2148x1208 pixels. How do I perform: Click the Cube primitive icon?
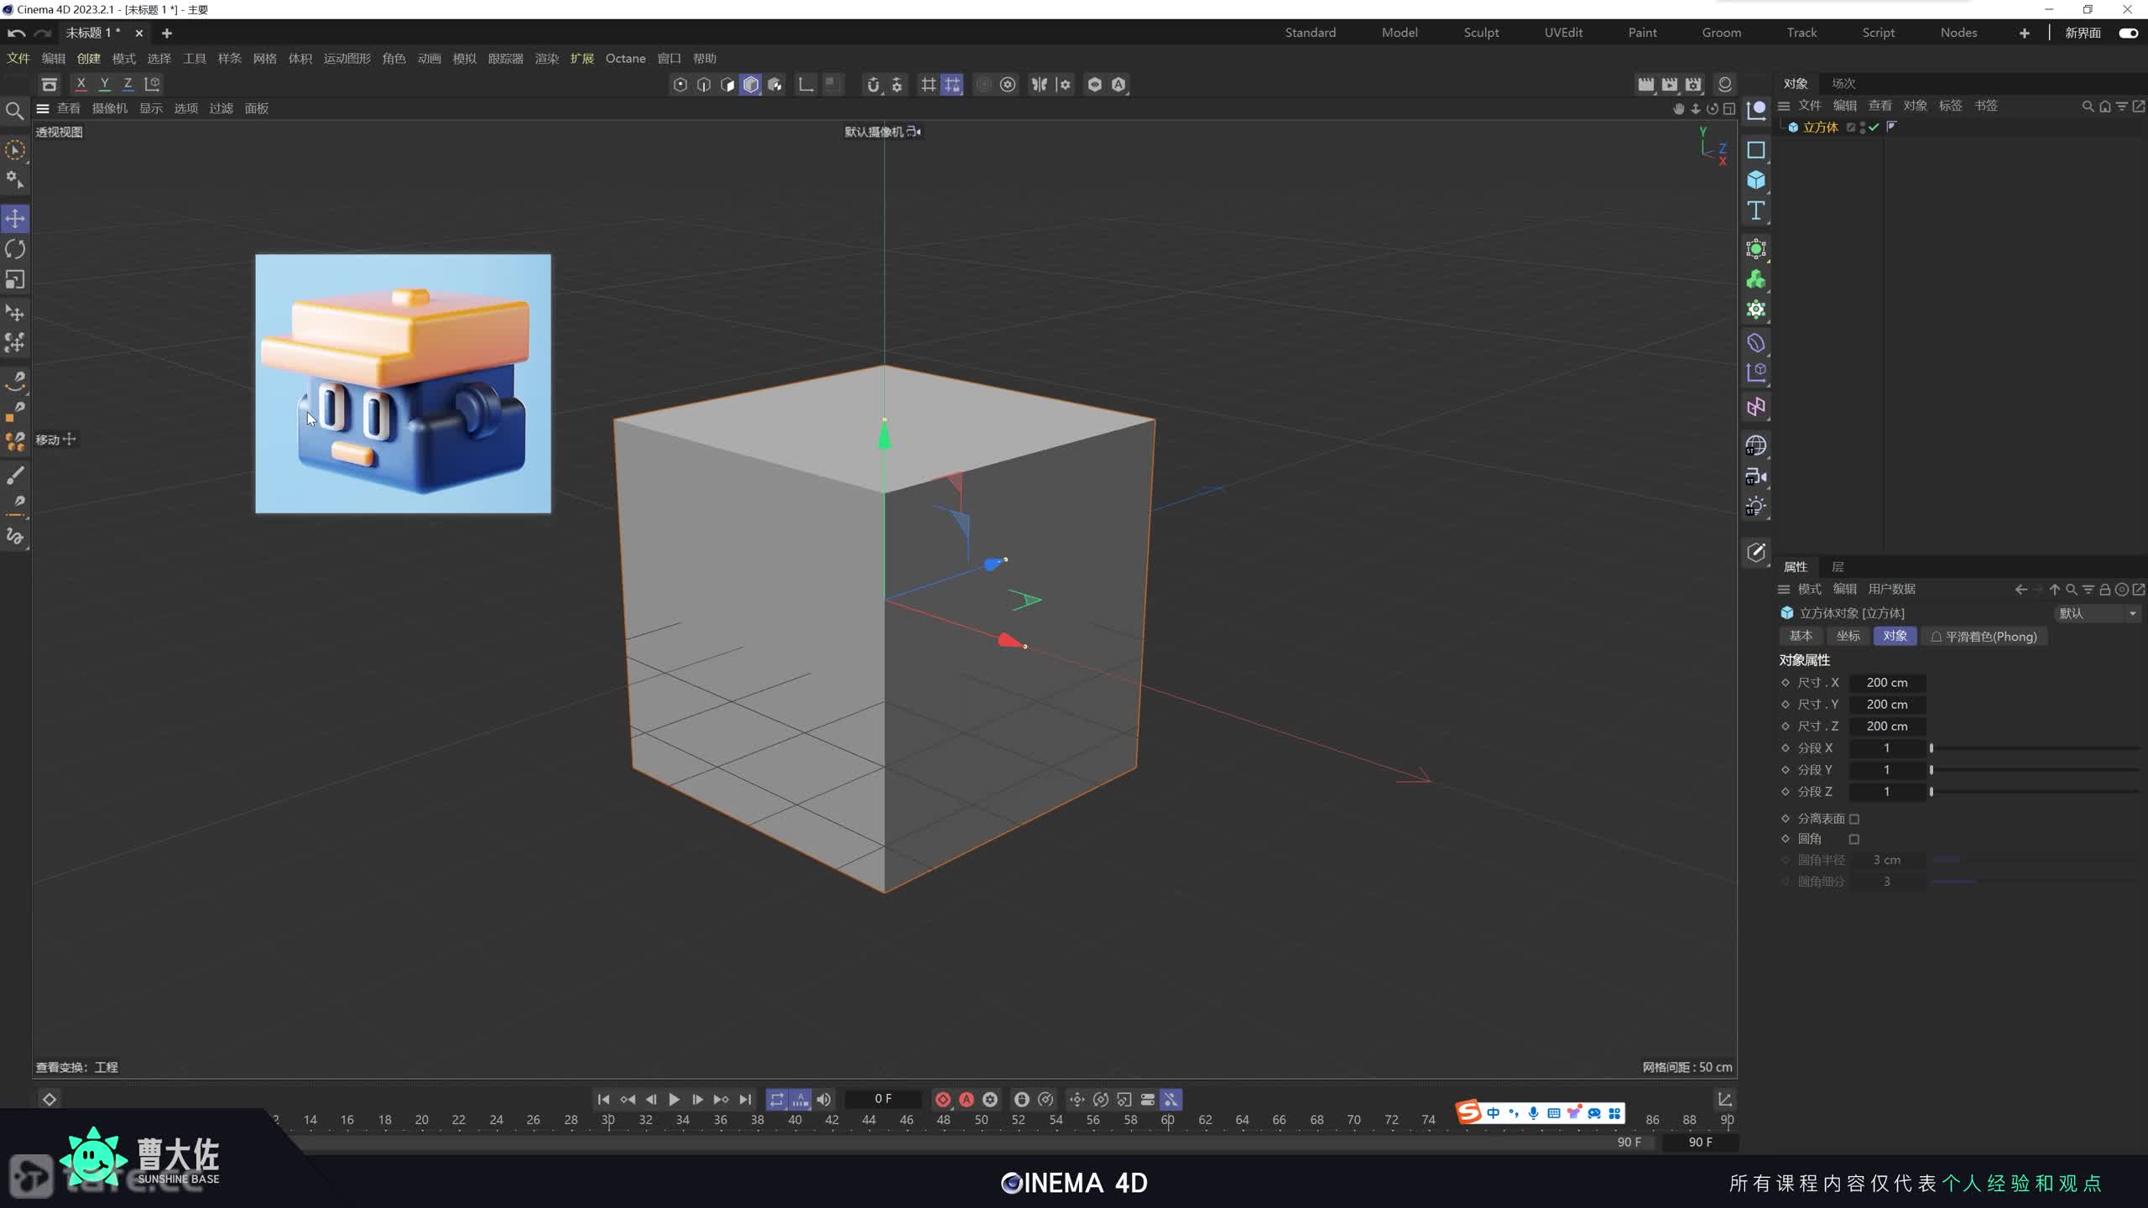pos(1756,180)
